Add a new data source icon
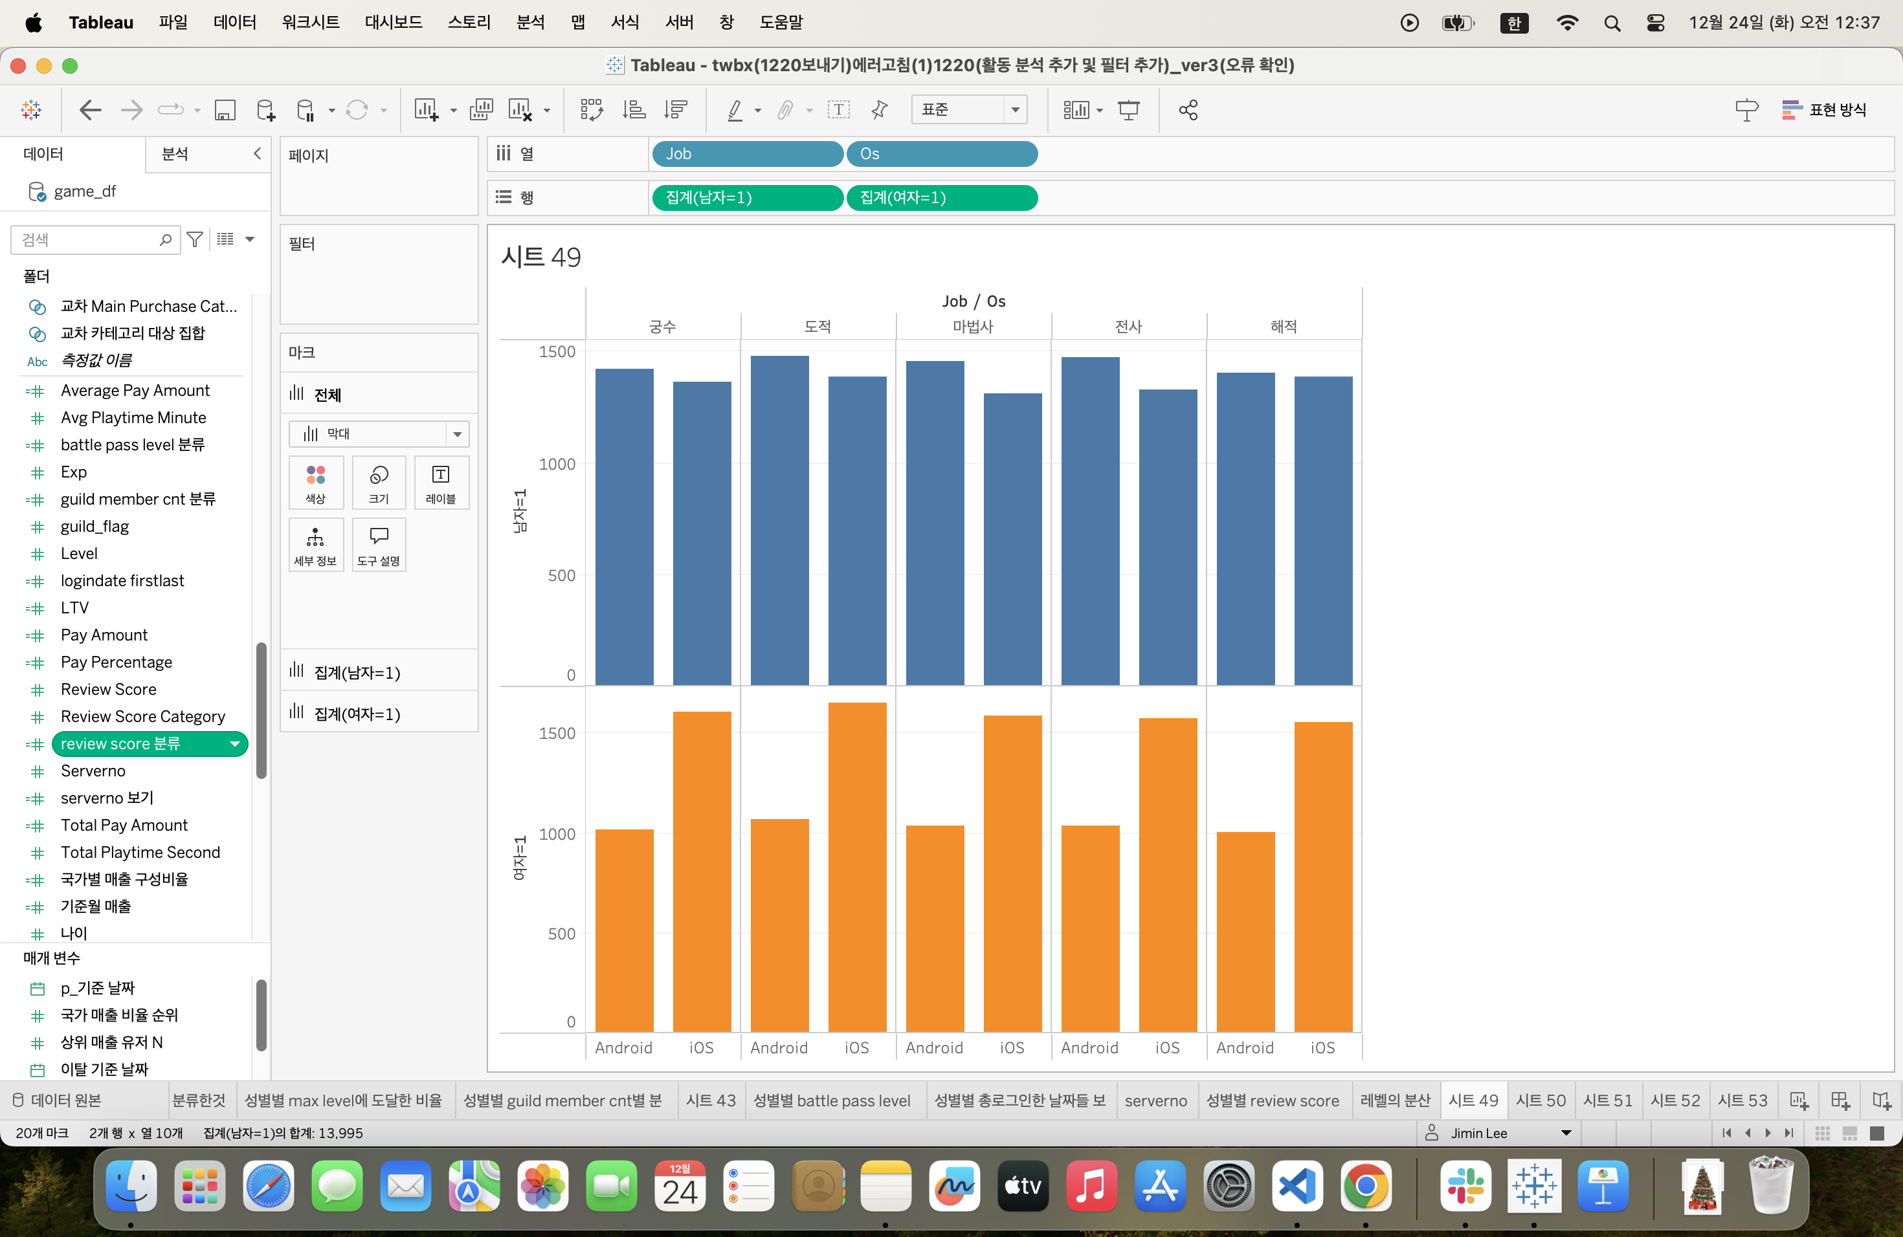The width and height of the screenshot is (1903, 1237). click(265, 109)
